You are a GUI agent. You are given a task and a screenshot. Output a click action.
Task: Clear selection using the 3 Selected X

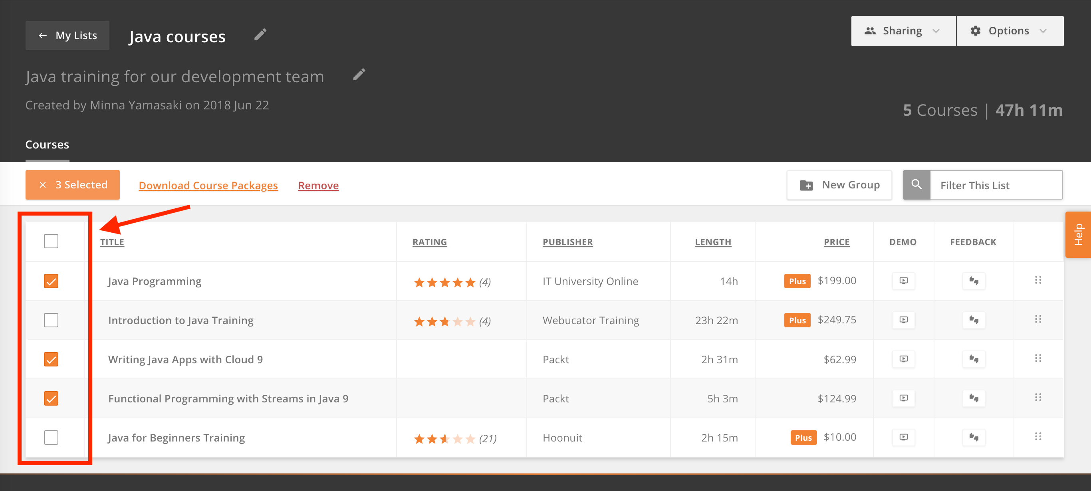pyautogui.click(x=43, y=185)
